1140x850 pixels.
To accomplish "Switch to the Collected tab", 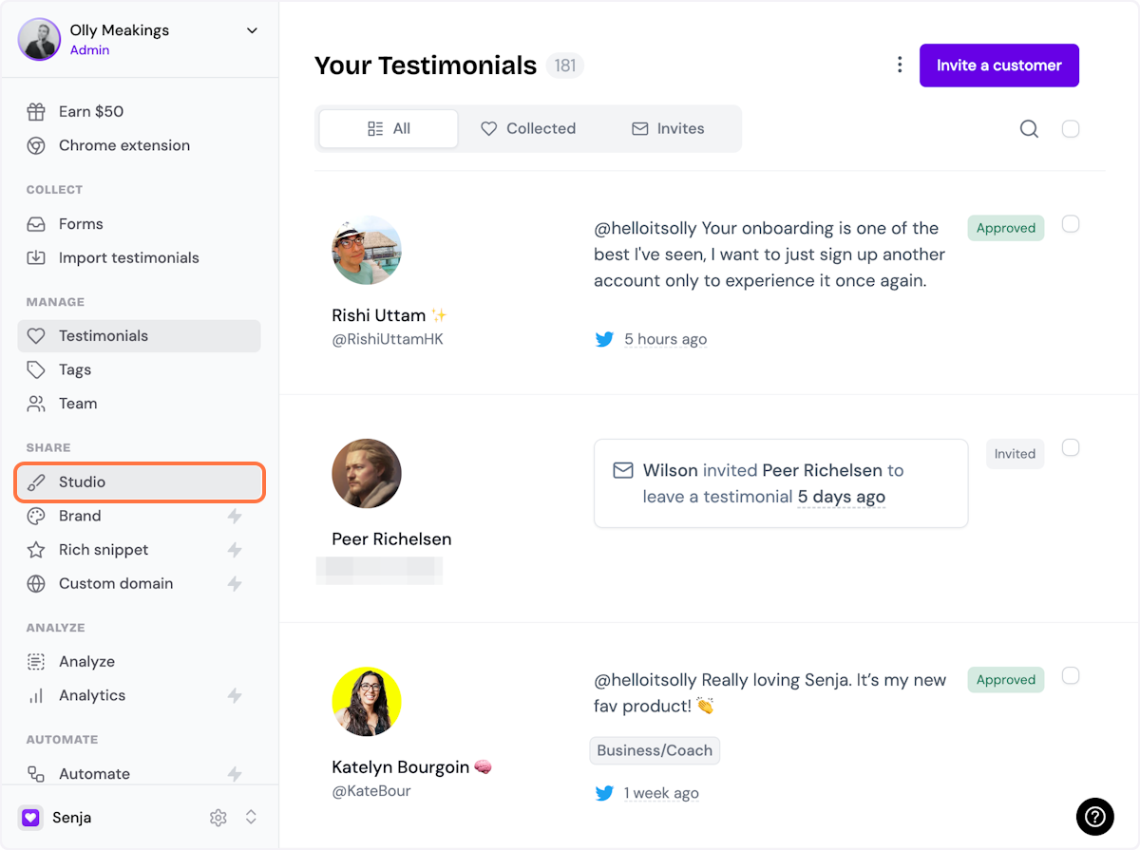I will 528,129.
